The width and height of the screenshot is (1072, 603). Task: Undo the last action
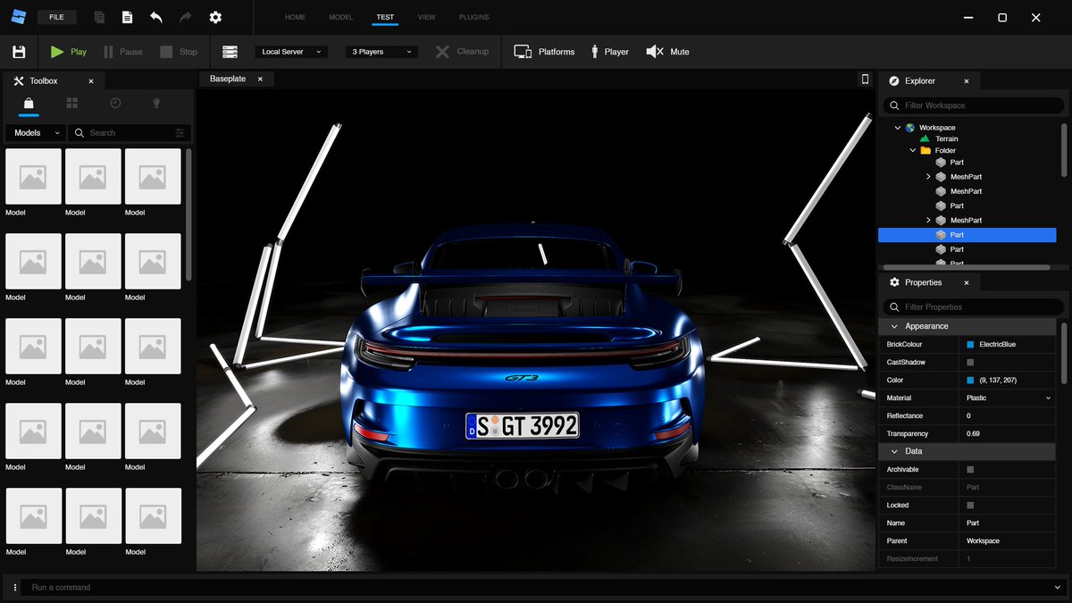[156, 17]
